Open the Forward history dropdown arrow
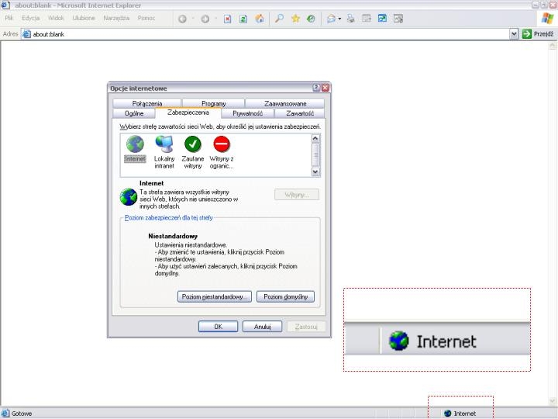The image size is (558, 419). pyautogui.click(x=215, y=19)
